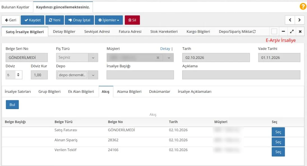Clear the depo selection x icon

click(x=83, y=75)
